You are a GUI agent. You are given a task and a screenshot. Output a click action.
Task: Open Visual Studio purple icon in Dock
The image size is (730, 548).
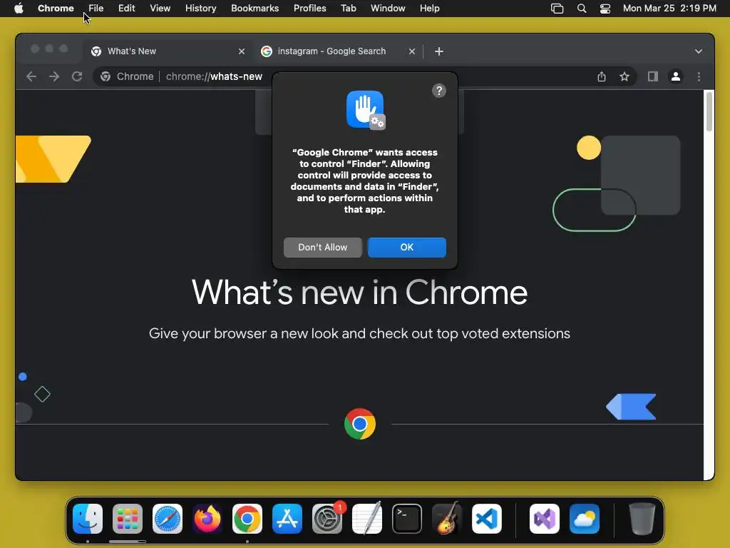coord(545,519)
